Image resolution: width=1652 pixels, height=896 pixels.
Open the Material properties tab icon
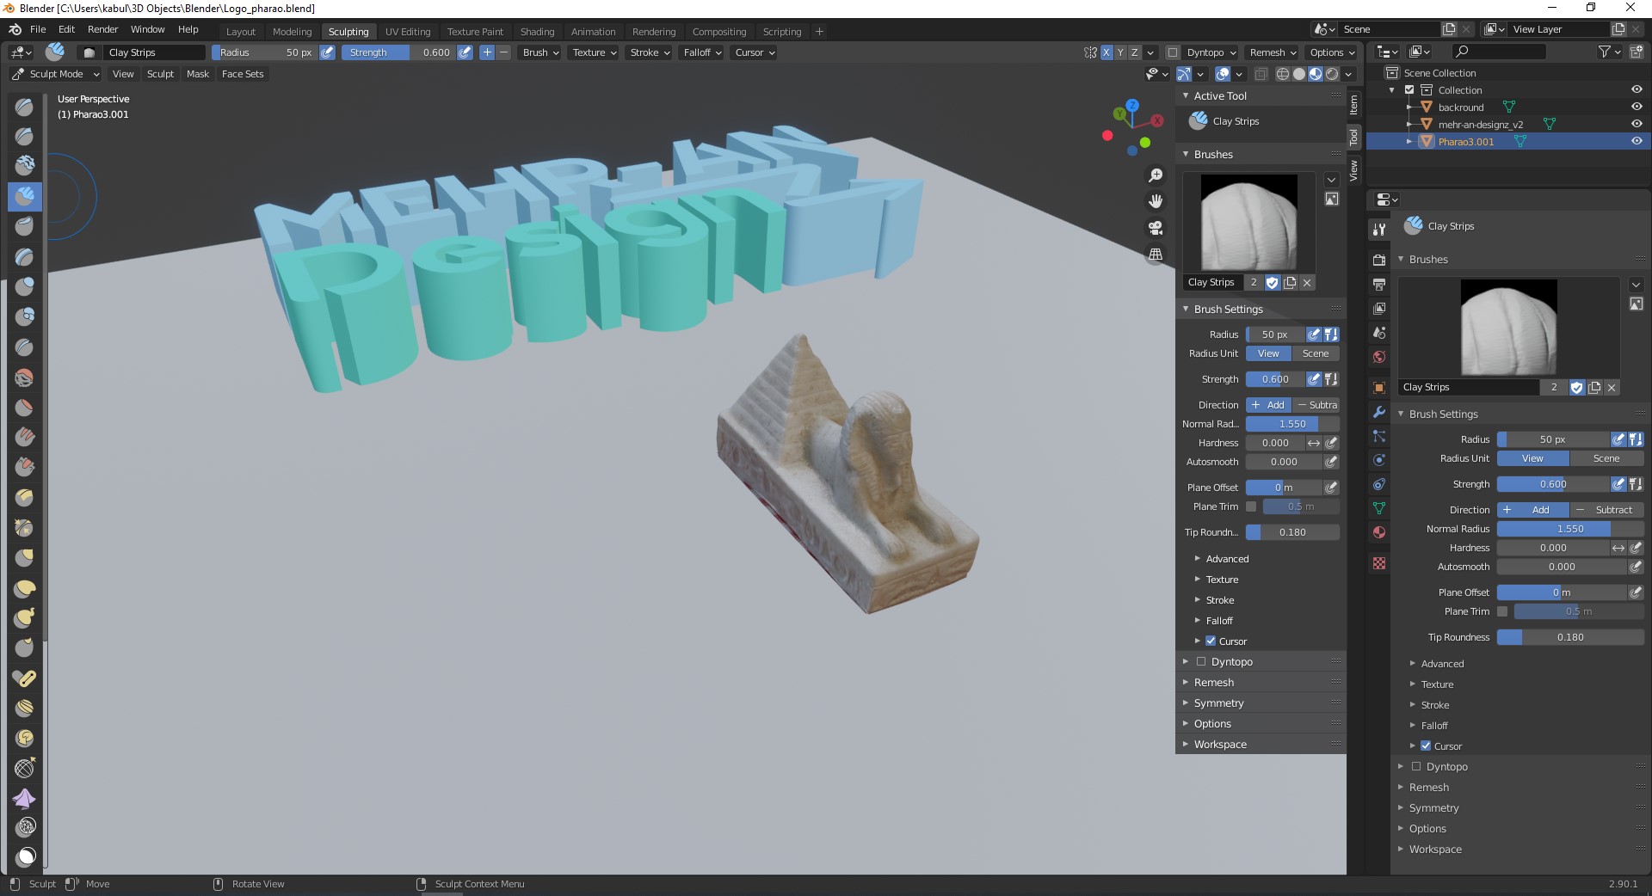[x=1379, y=532]
